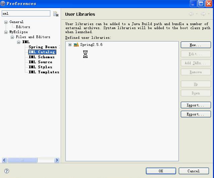The width and height of the screenshot is (214, 178).
Task: Click the Edit... button
Action: click(196, 54)
